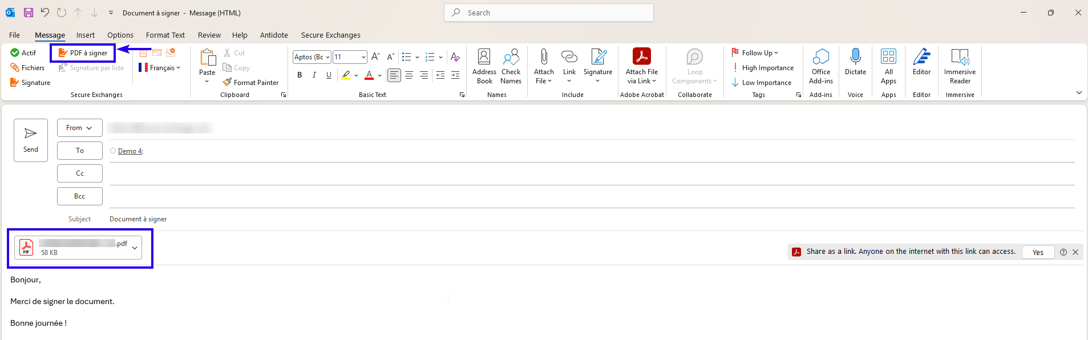The width and height of the screenshot is (1088, 340).
Task: Open the font color dropdown arrow
Action: (x=379, y=75)
